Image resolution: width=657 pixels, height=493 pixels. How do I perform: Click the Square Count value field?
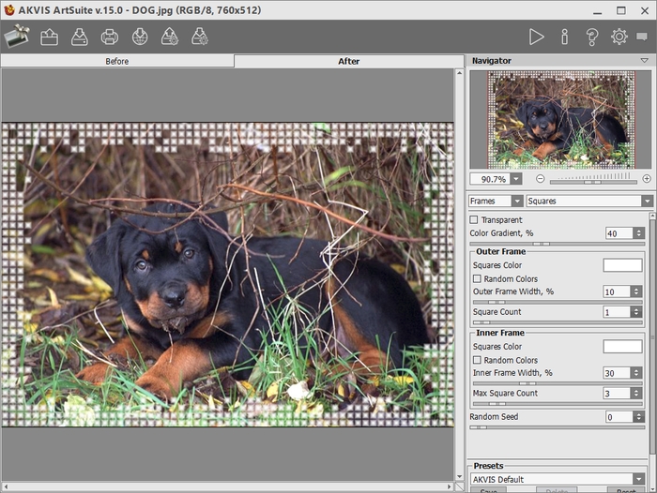tap(617, 312)
